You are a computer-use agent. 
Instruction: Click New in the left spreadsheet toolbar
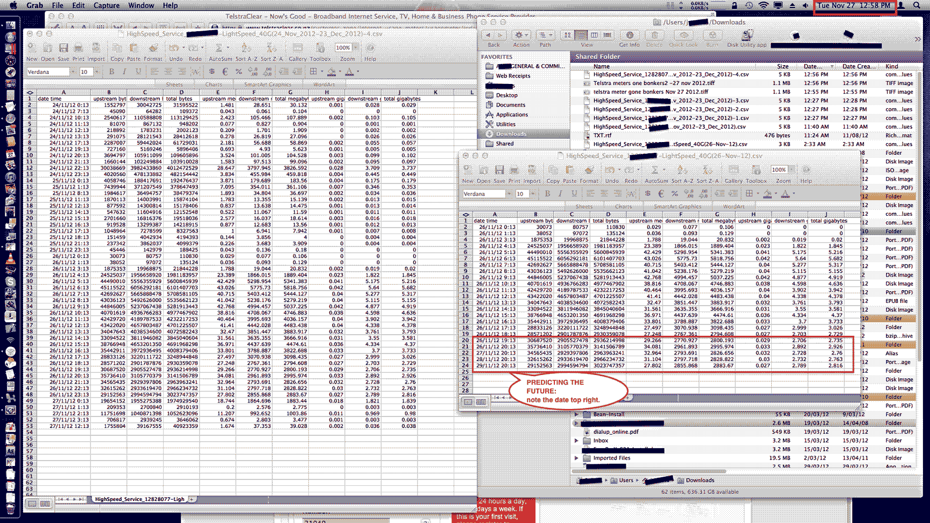pyautogui.click(x=32, y=52)
